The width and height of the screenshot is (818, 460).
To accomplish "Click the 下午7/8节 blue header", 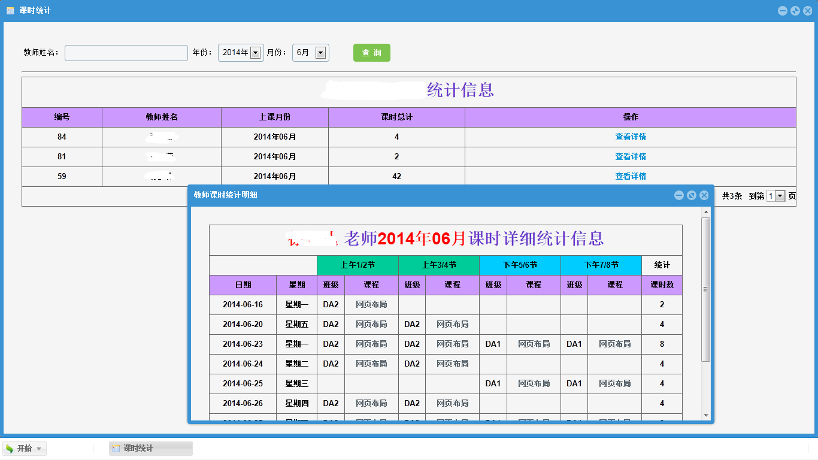I will pos(601,265).
